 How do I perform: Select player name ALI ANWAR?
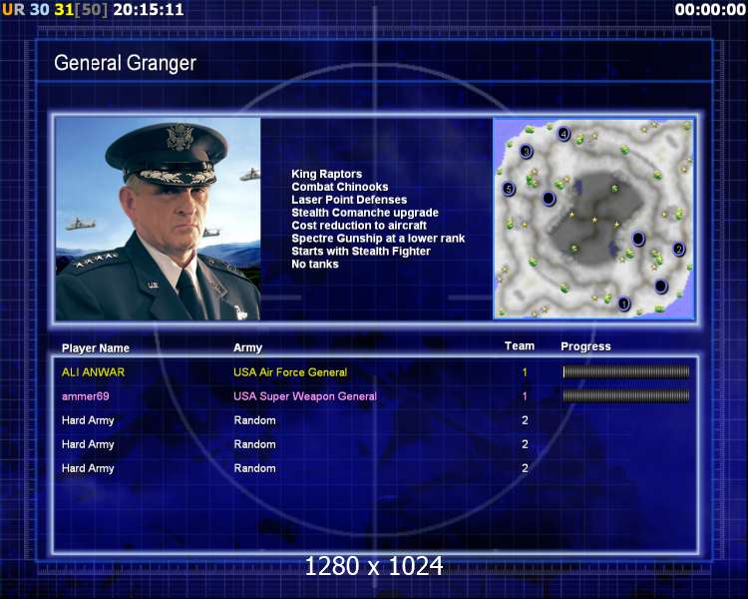[x=93, y=372]
